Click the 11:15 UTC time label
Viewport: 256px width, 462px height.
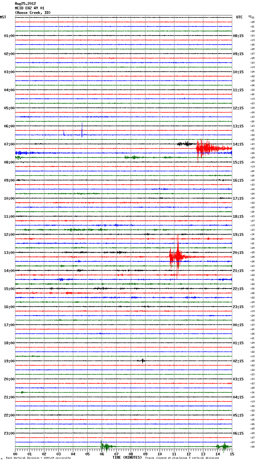(238, 90)
